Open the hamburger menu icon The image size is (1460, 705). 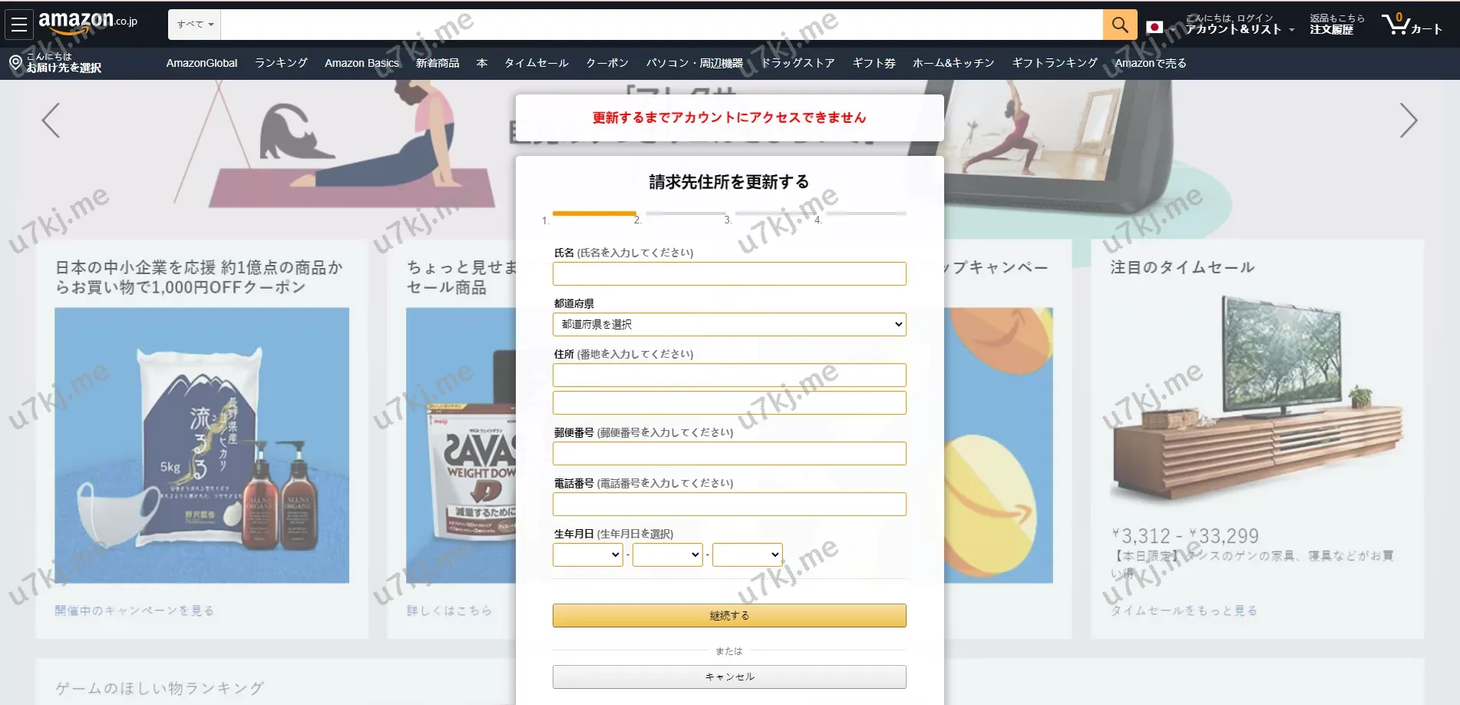point(19,25)
